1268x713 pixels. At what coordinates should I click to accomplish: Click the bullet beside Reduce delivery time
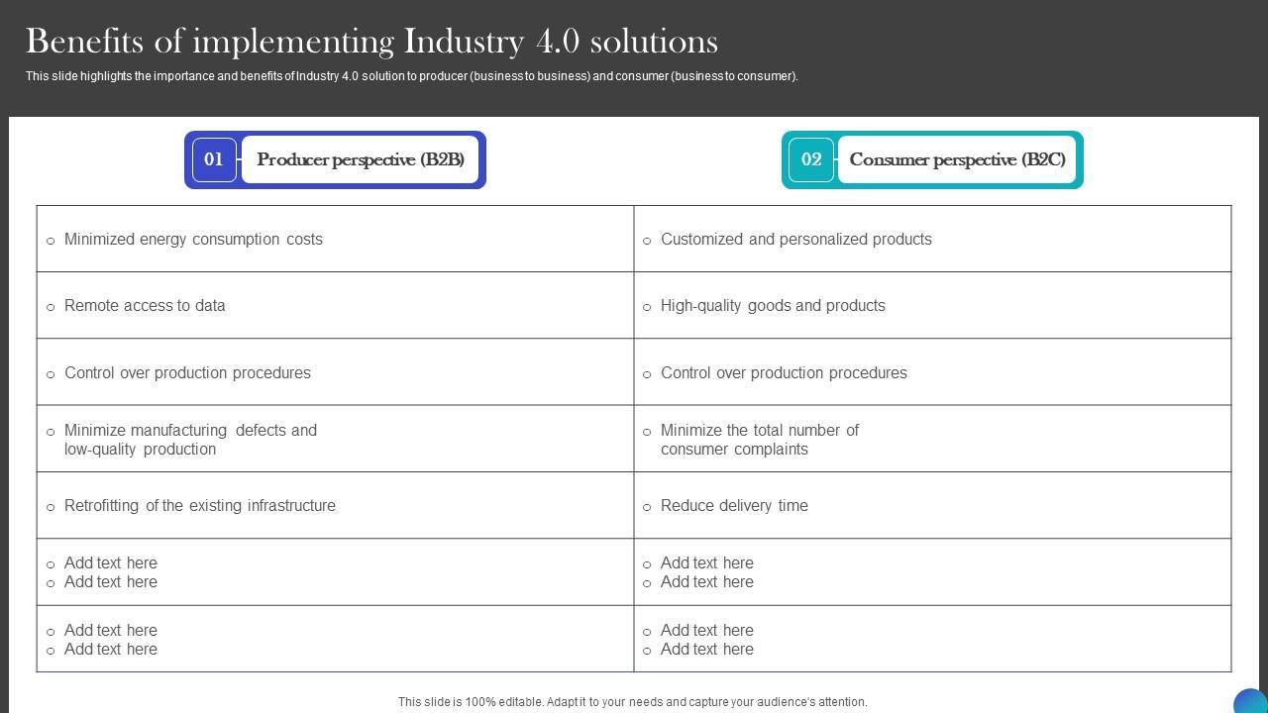pos(647,507)
